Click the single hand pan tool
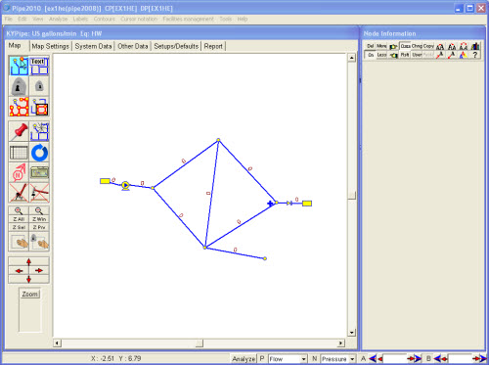Screen dimensions: 489x365 point(19,242)
